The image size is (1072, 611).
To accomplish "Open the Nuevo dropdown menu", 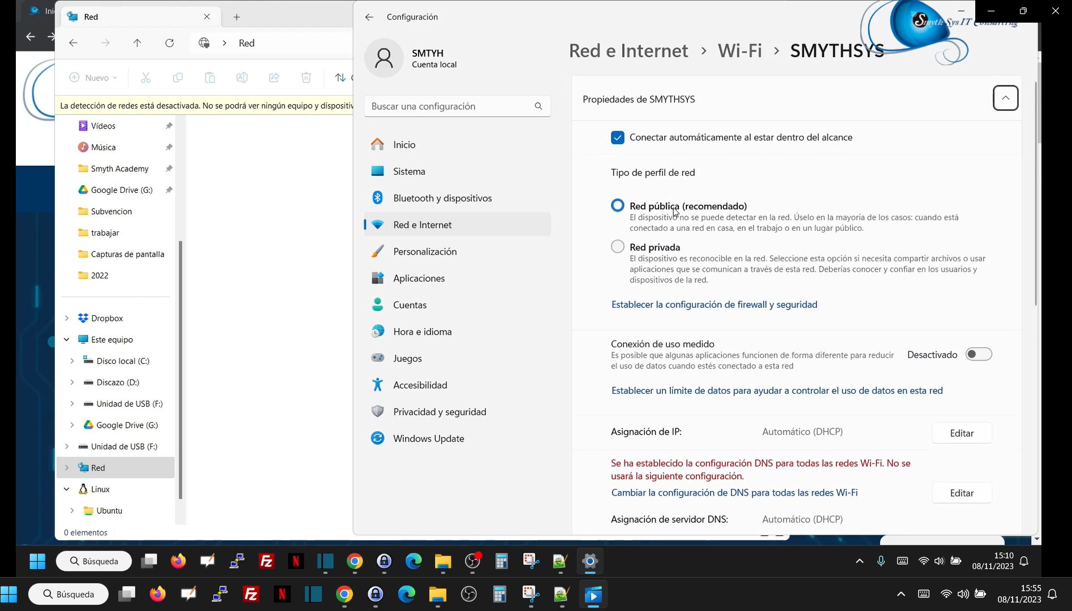I will (93, 78).
